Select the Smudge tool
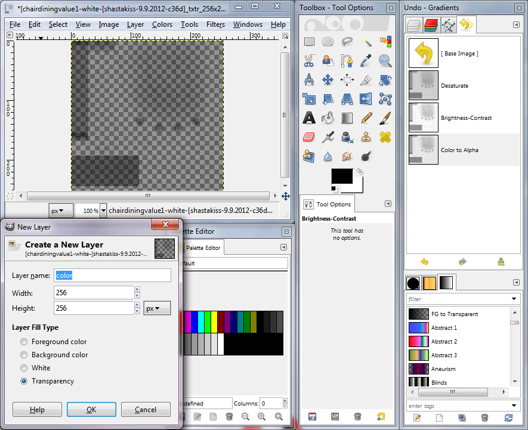 (x=346, y=157)
